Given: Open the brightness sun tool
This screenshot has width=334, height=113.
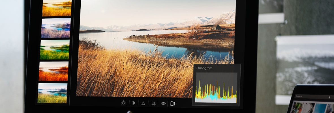Looking at the screenshot, I should point(123,103).
